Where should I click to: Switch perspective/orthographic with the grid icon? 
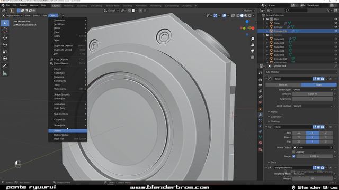252,57
